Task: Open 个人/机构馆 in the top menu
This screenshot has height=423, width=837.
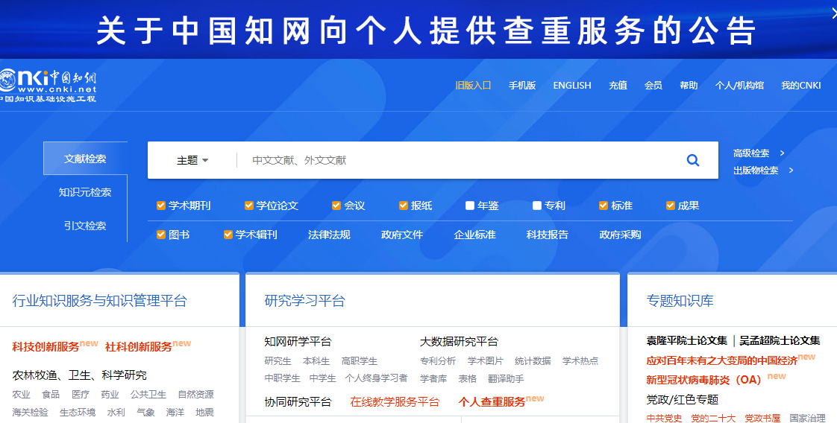Action: [x=739, y=85]
